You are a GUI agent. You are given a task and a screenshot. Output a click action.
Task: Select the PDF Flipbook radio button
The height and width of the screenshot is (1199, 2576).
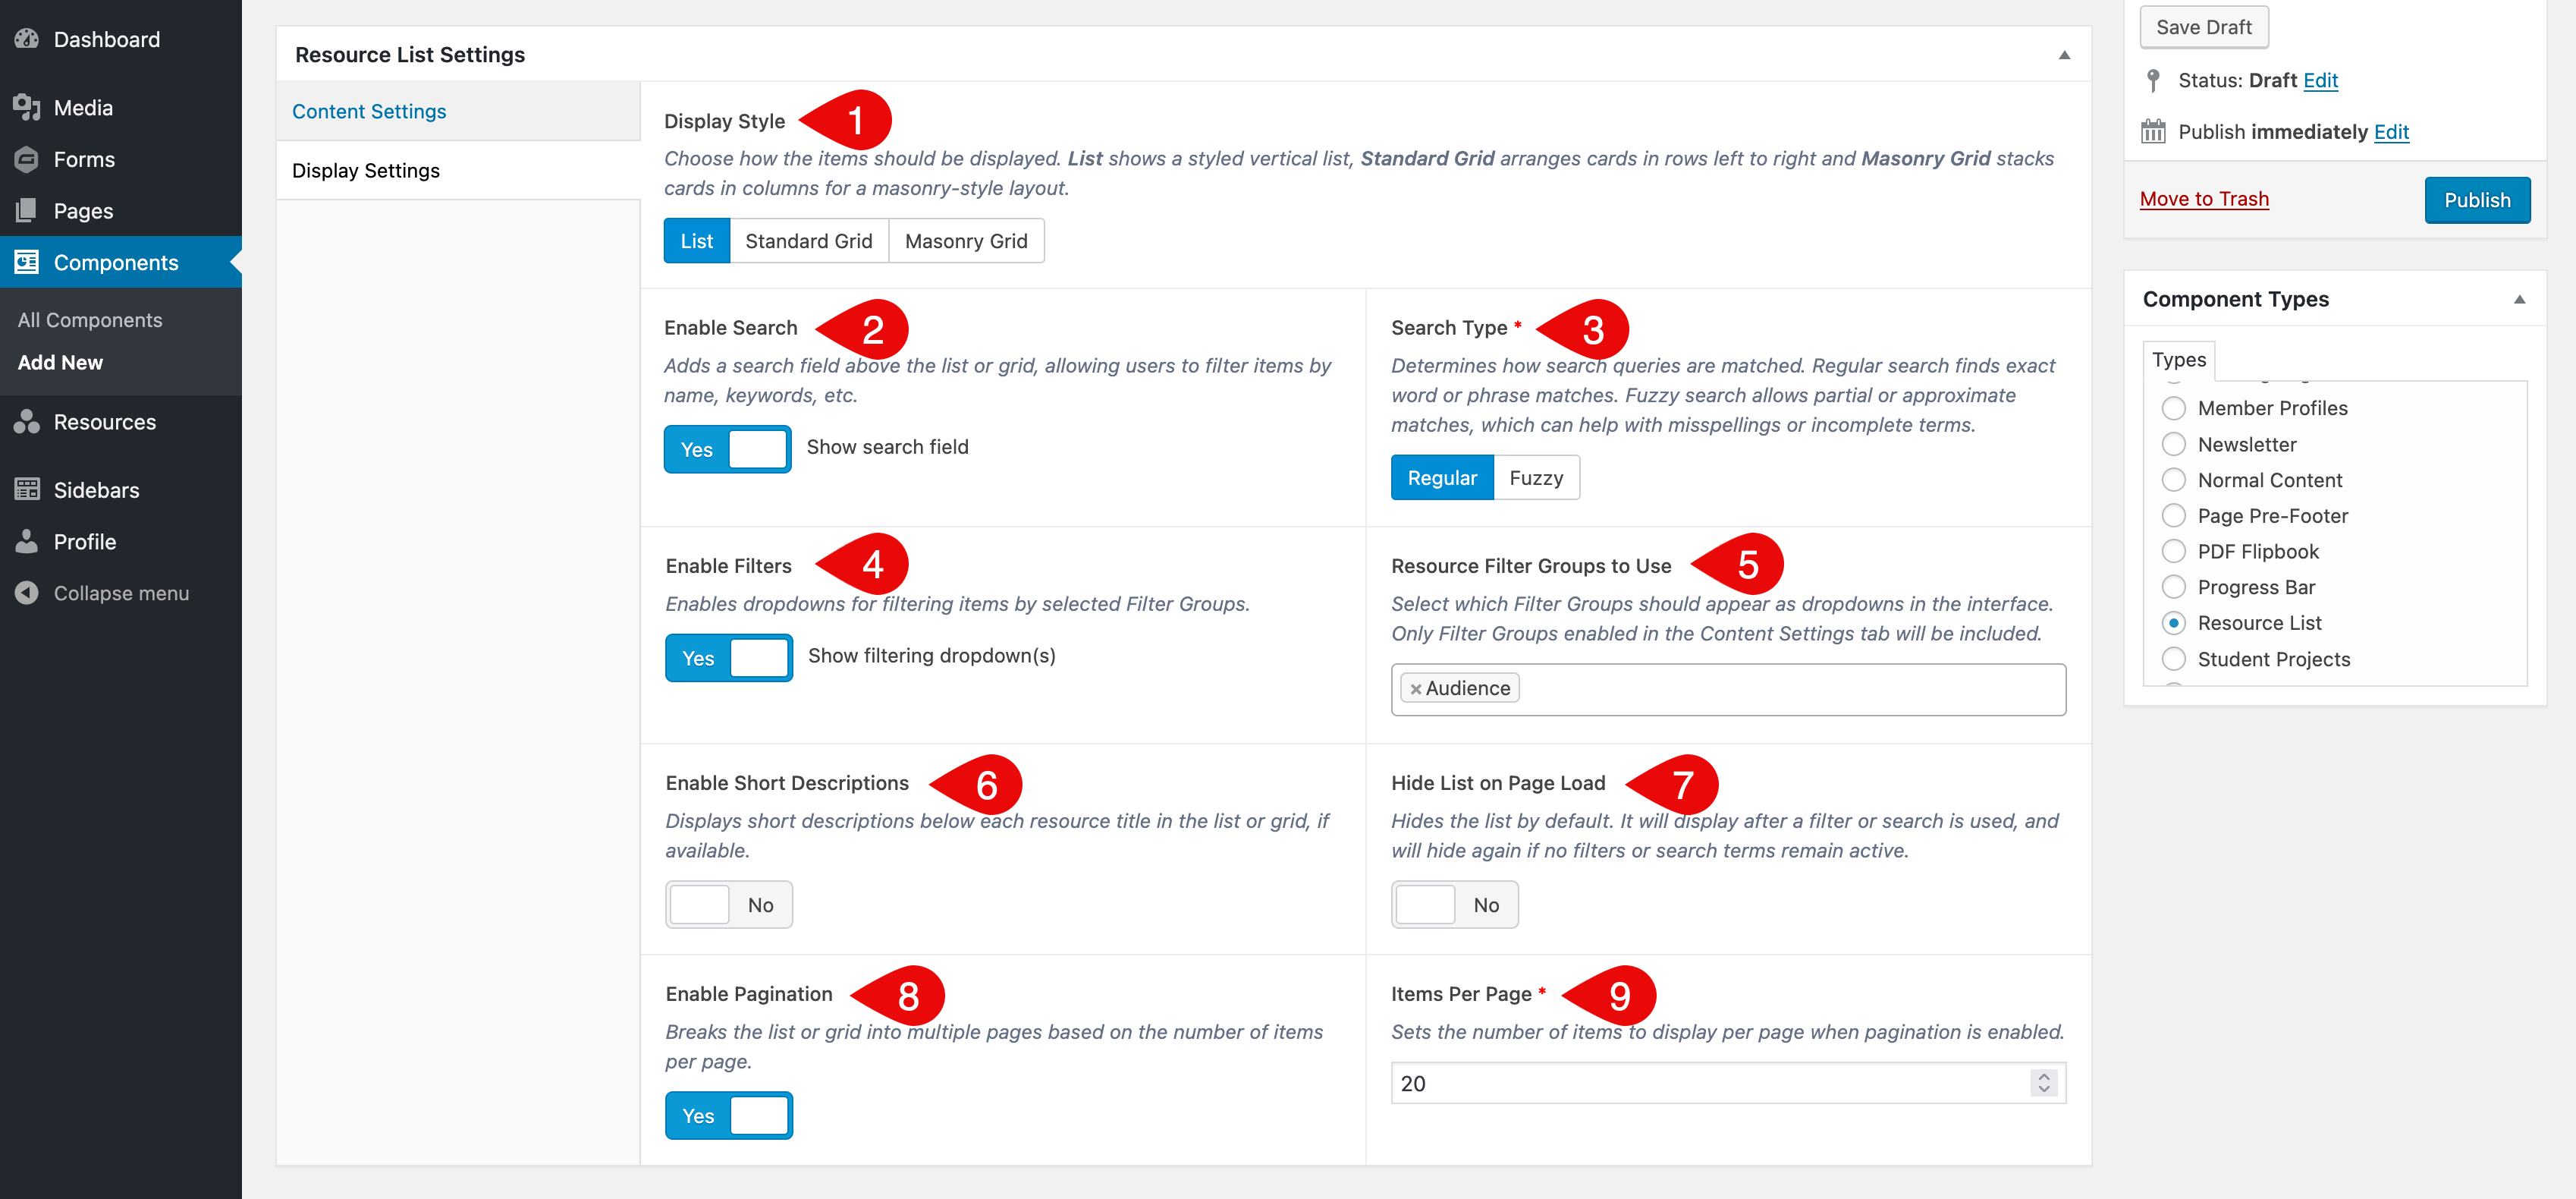tap(2173, 552)
